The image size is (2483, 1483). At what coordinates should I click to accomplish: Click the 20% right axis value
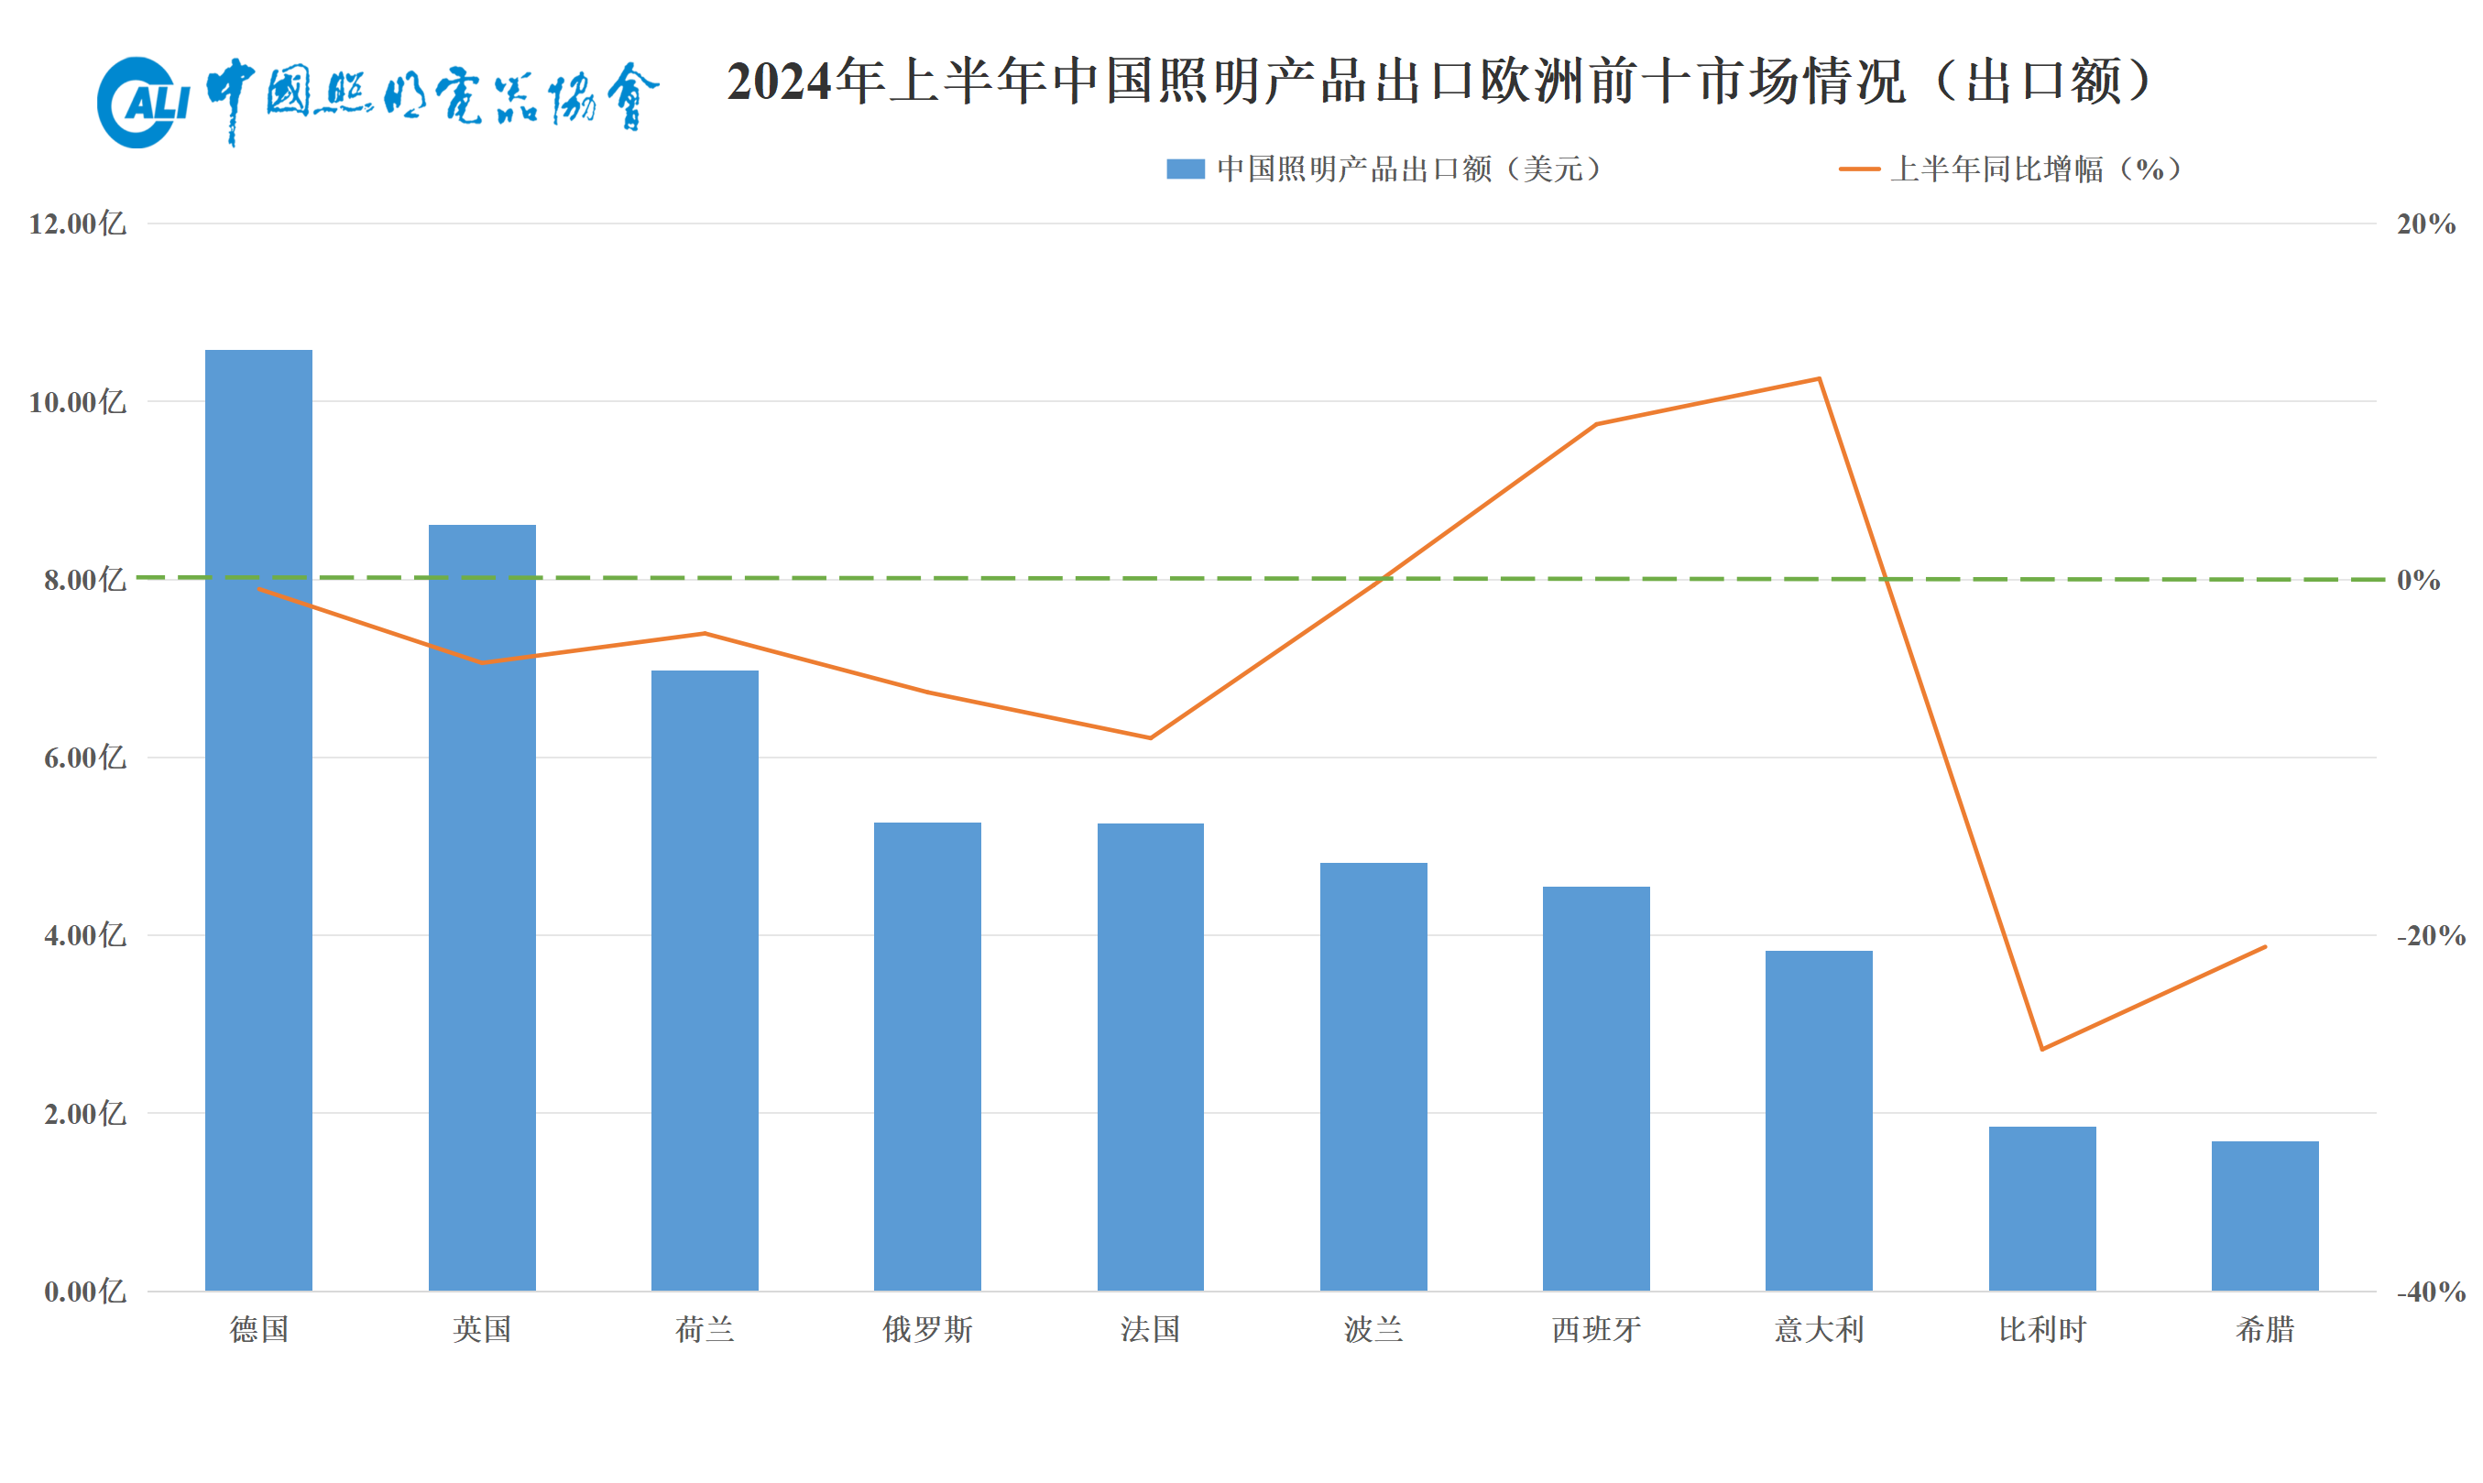click(2426, 224)
